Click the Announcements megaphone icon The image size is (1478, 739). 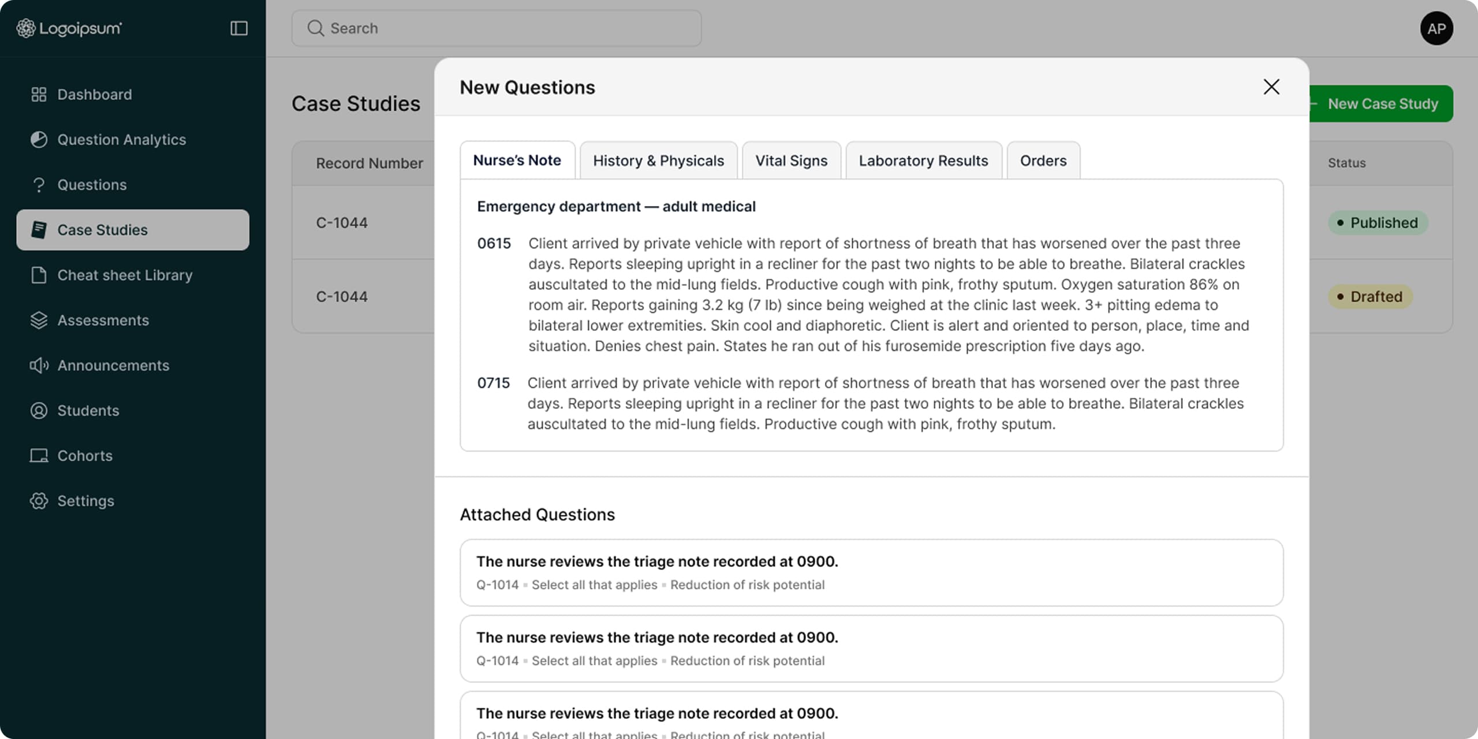point(39,365)
